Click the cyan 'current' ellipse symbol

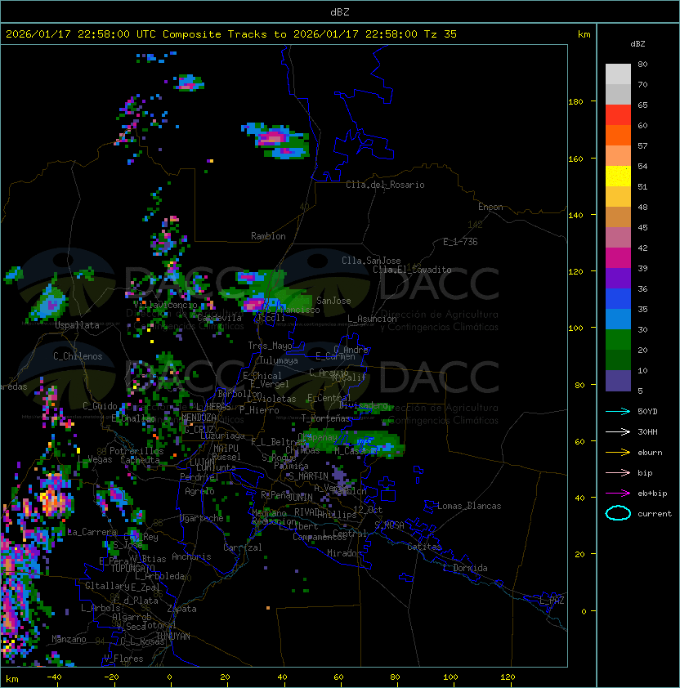tap(618, 513)
